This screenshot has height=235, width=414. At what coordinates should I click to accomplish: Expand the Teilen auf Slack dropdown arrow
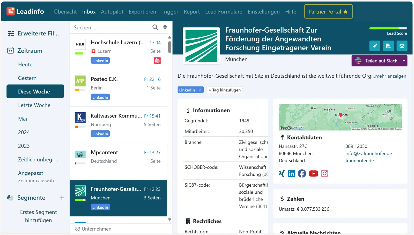[x=404, y=61]
